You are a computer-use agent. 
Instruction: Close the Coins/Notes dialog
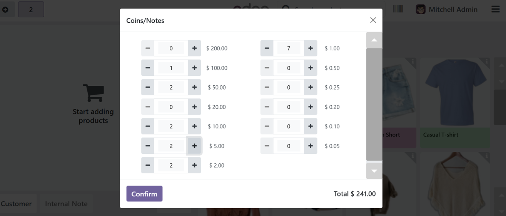tap(373, 20)
